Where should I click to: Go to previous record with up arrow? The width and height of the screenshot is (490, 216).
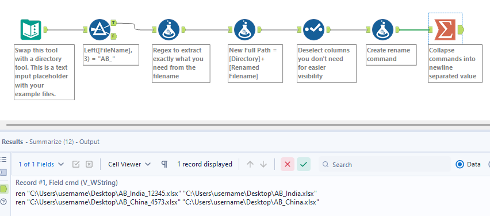point(250,164)
